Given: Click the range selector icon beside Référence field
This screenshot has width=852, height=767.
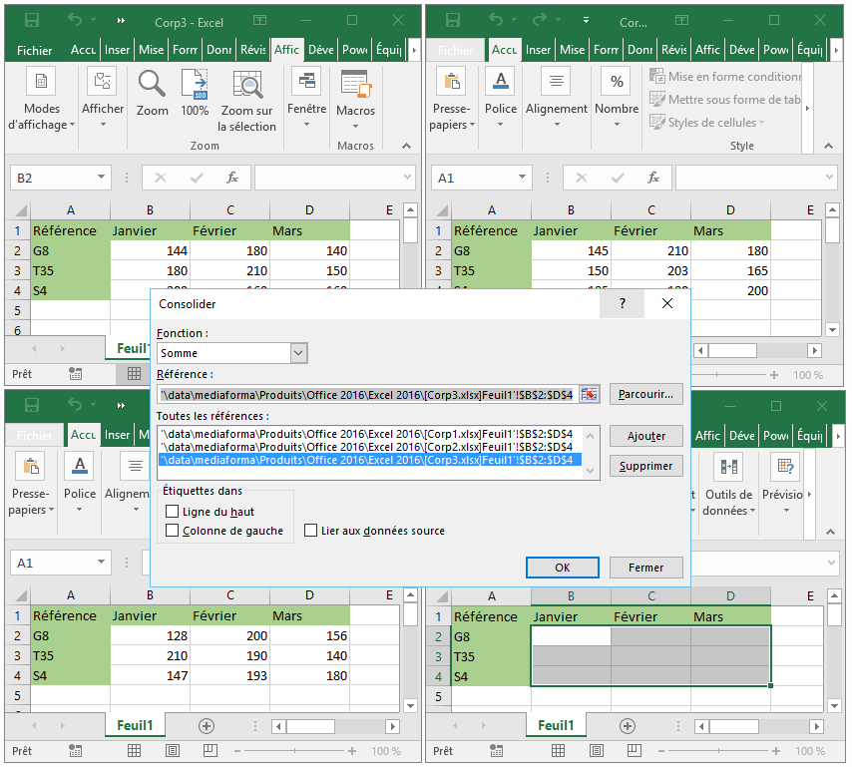Looking at the screenshot, I should [x=590, y=394].
